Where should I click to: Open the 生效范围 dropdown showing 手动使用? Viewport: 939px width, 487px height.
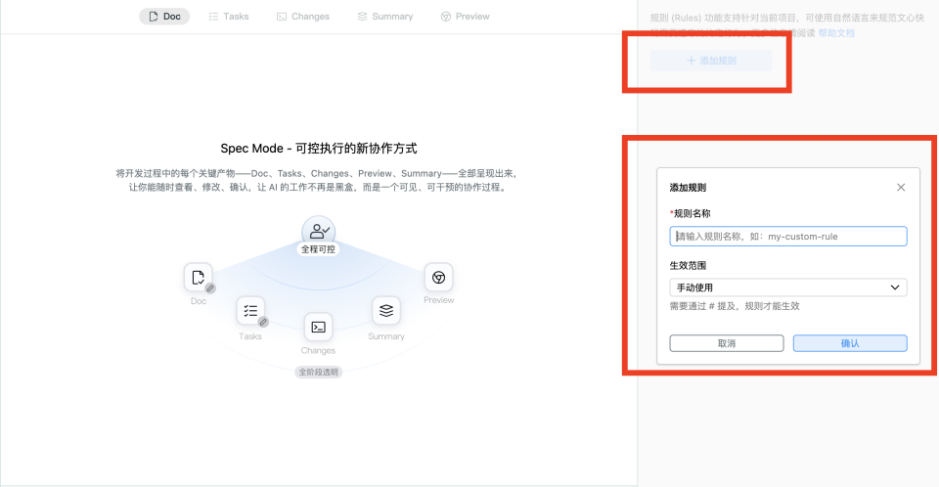[x=788, y=288]
